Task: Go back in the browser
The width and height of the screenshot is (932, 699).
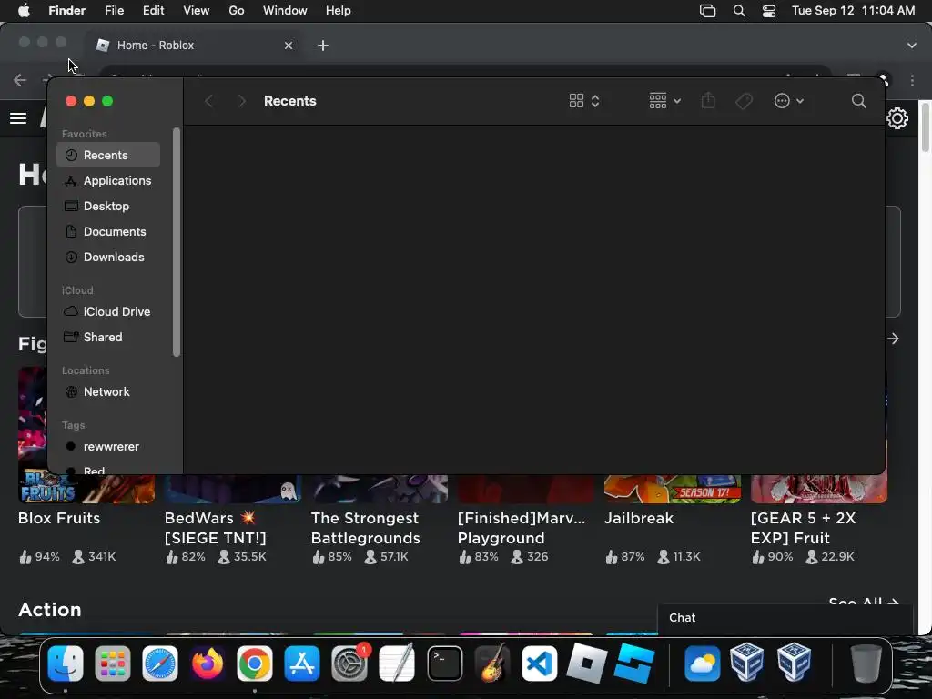Action: (20, 80)
